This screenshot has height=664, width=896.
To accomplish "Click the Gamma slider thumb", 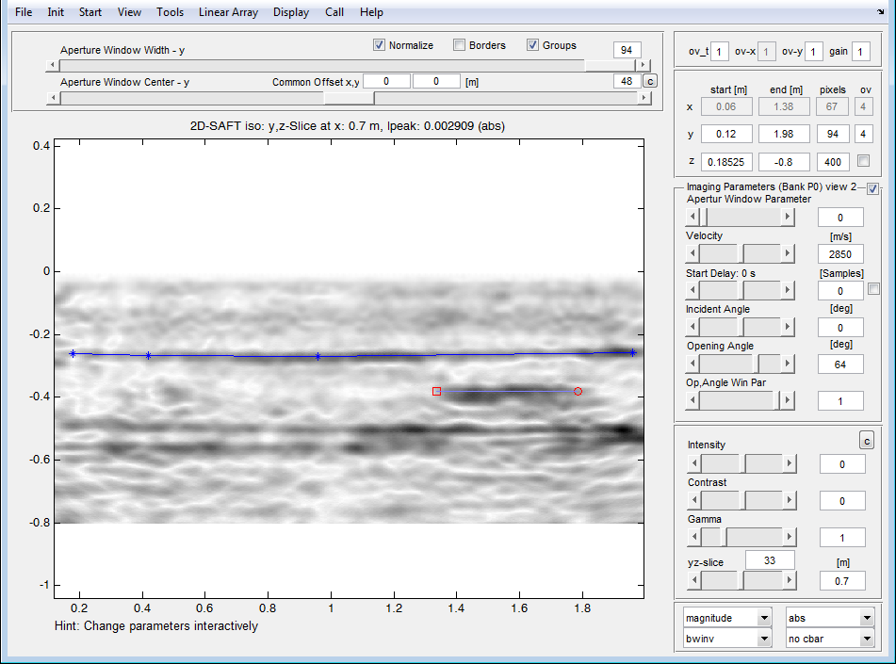I will pyautogui.click(x=724, y=537).
